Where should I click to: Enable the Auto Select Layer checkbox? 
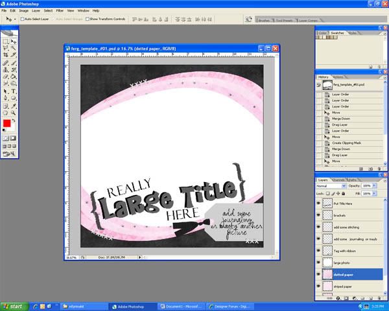point(23,19)
